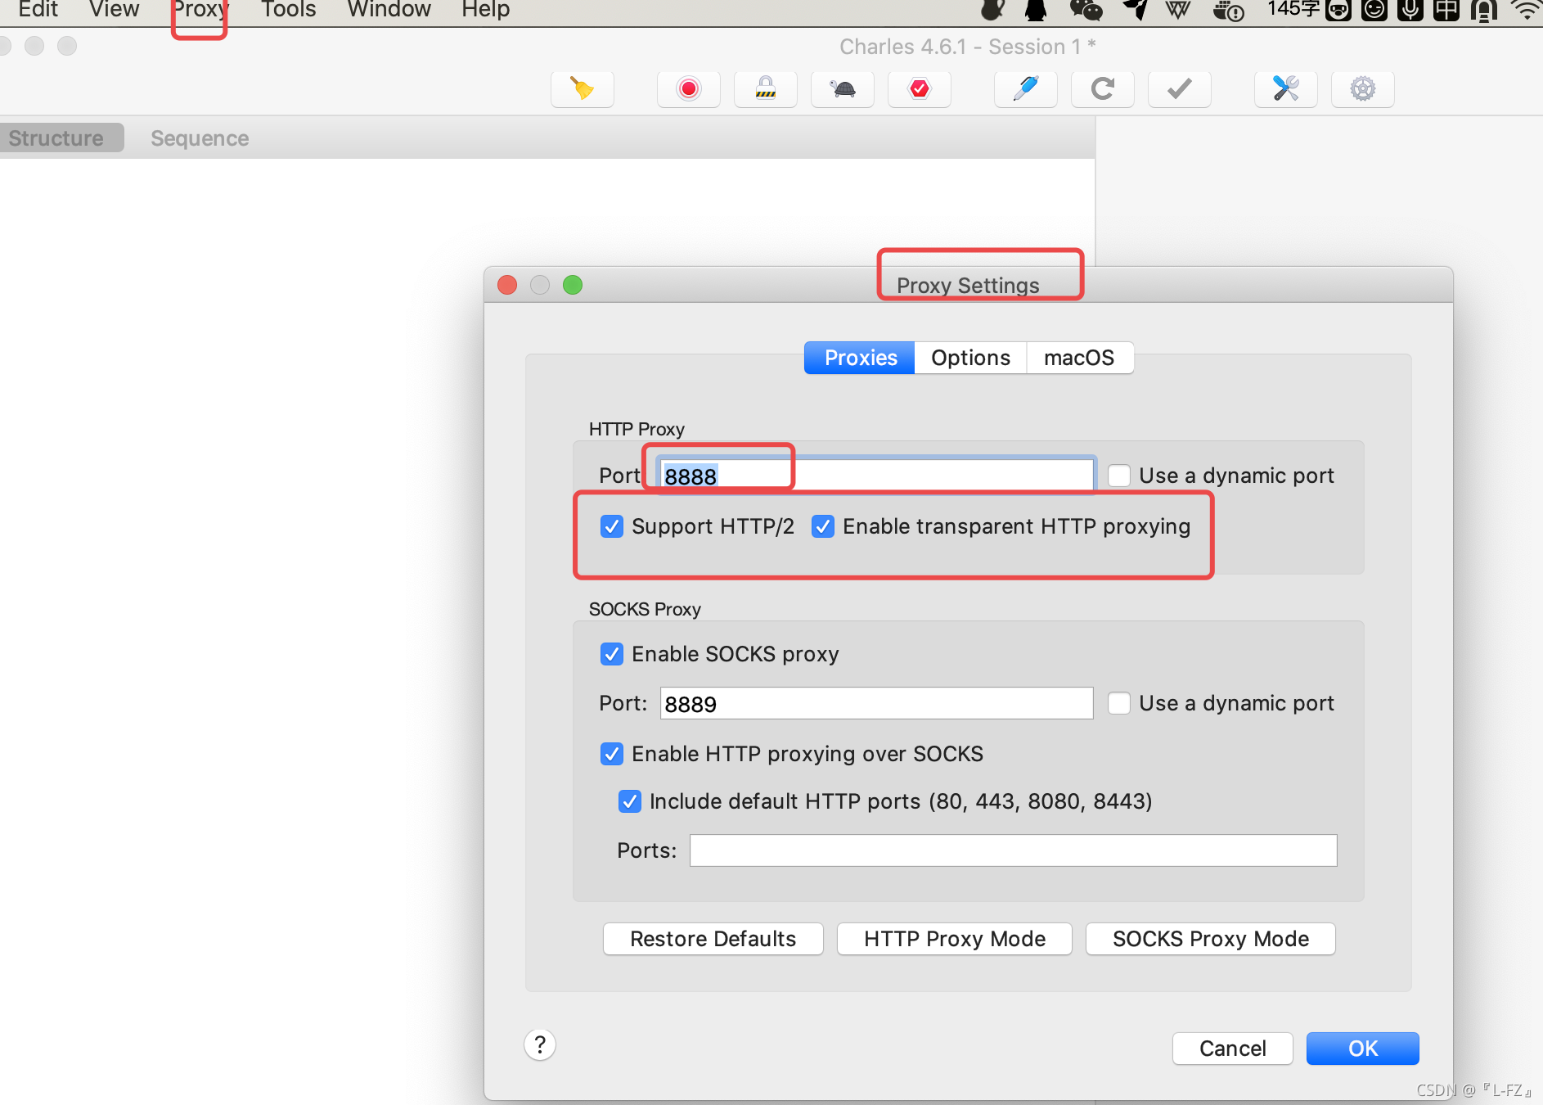Viewport: 1543px width, 1105px height.
Task: Switch to the macOS tab
Action: point(1079,358)
